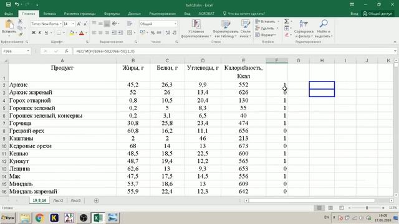The height and width of the screenshot is (224, 399).
Task: Click the Comma Style (000) icon
Action: coord(159,32)
